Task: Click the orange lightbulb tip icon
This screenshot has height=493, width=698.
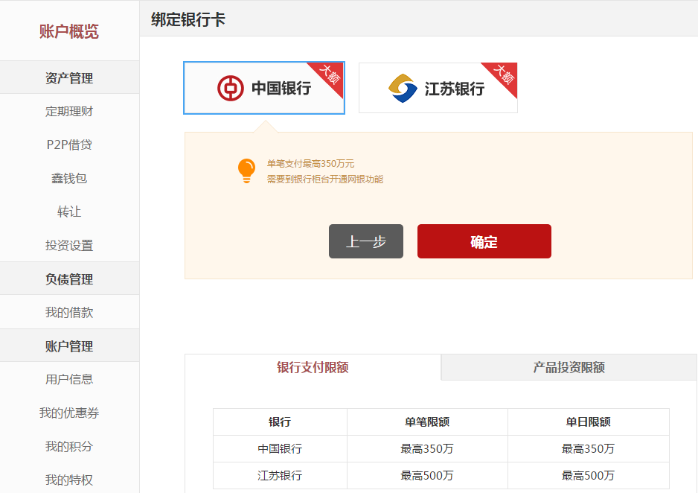Action: pyautogui.click(x=246, y=171)
